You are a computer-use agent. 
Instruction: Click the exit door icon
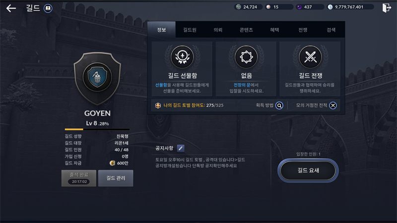coord(387,8)
